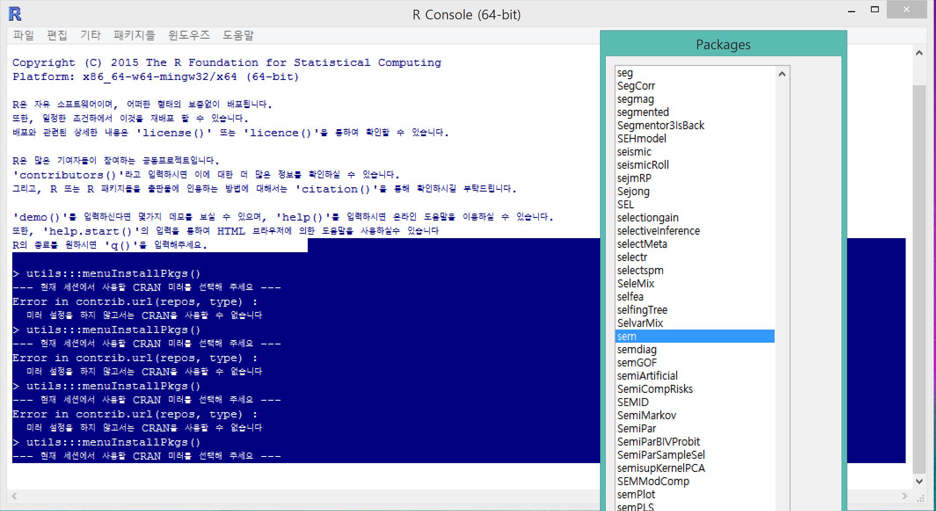Image resolution: width=936 pixels, height=511 pixels.
Task: Select package 'semiArtificial'
Action: coord(695,376)
